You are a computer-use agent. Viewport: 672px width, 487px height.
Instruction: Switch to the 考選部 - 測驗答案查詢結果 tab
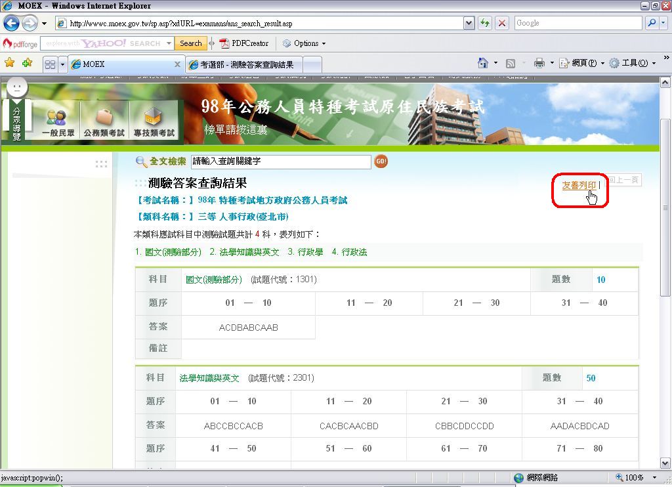click(244, 65)
